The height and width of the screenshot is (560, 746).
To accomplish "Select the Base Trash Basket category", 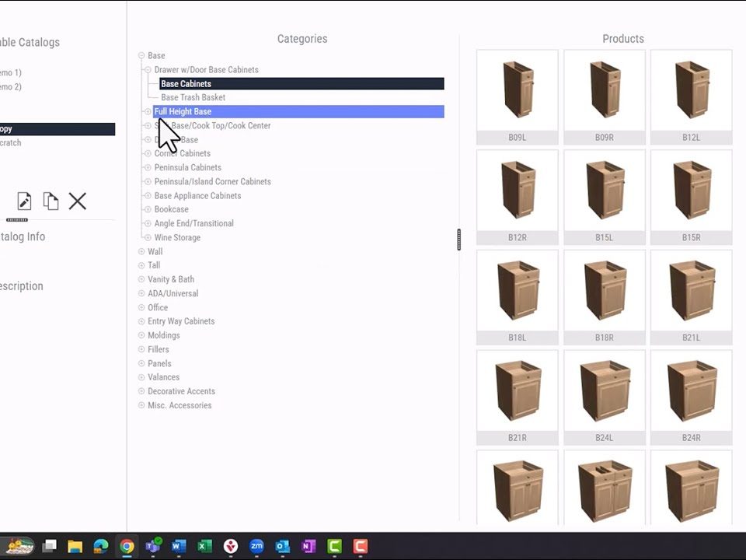I will pos(193,98).
